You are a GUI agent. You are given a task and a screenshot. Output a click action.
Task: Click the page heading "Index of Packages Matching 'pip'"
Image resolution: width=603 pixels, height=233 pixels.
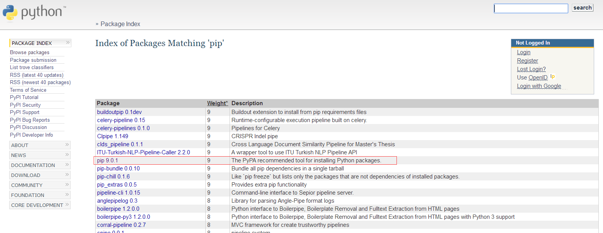pyautogui.click(x=160, y=43)
